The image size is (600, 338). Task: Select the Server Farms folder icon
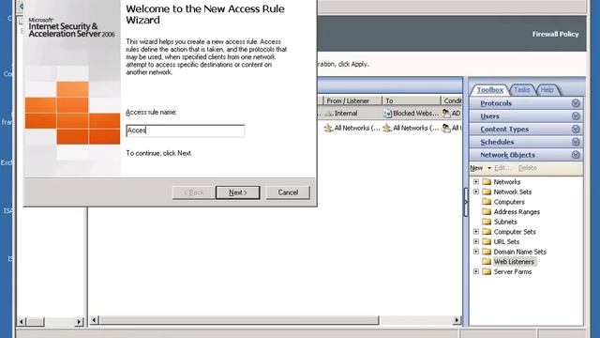click(x=487, y=271)
